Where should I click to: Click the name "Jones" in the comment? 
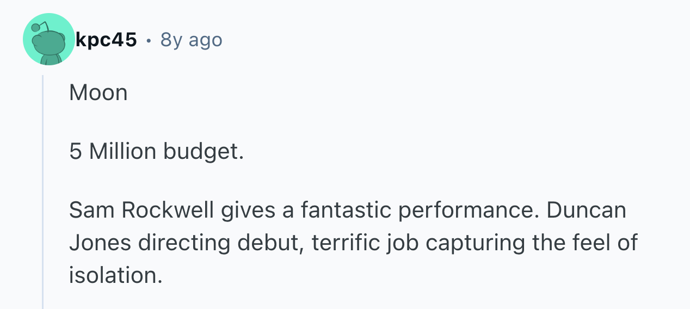(100, 243)
